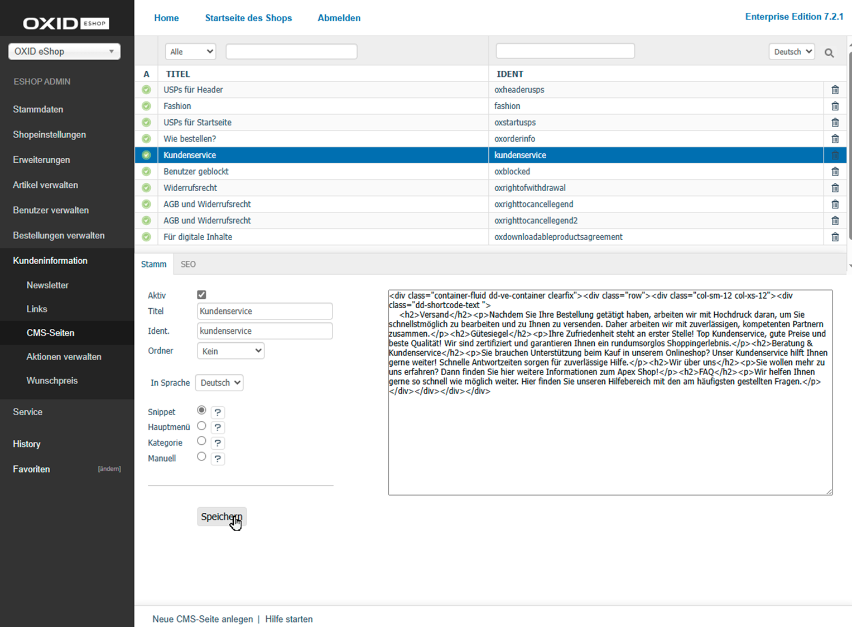Screen dimensions: 852x627
Task: Open the Ordner dropdown
Action: pos(230,351)
